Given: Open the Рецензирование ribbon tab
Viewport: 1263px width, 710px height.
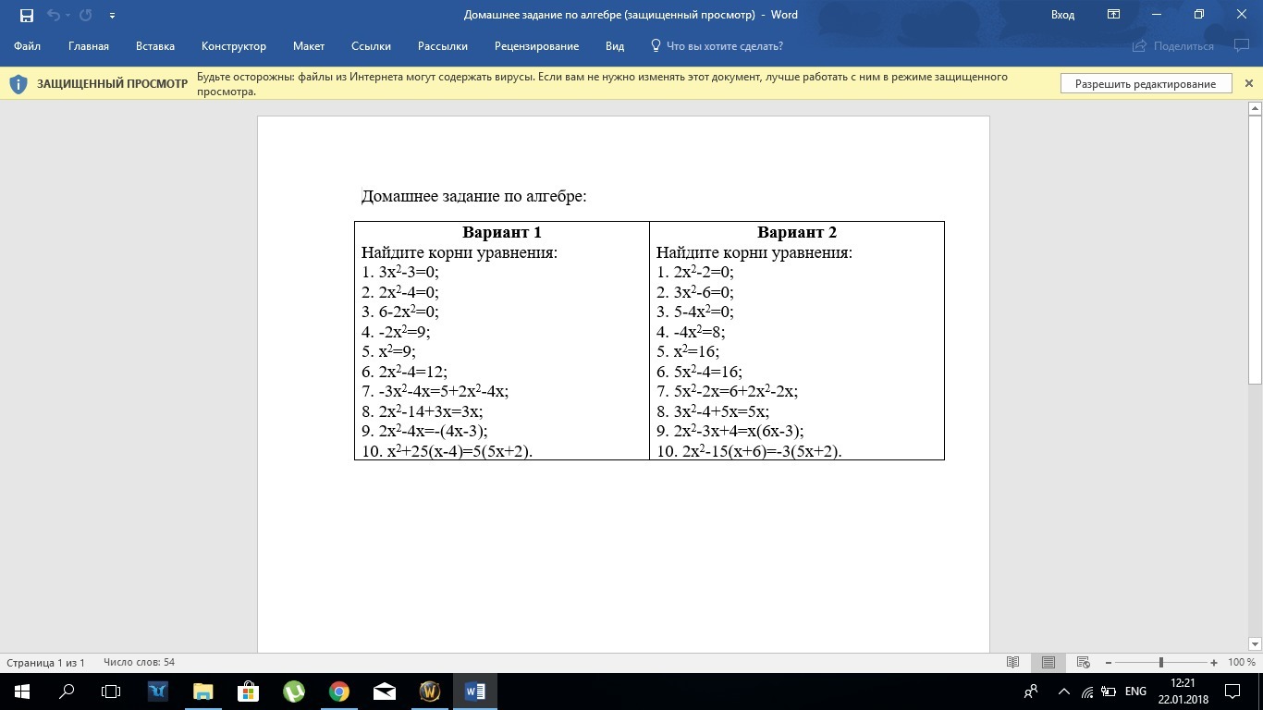Looking at the screenshot, I should (x=536, y=46).
